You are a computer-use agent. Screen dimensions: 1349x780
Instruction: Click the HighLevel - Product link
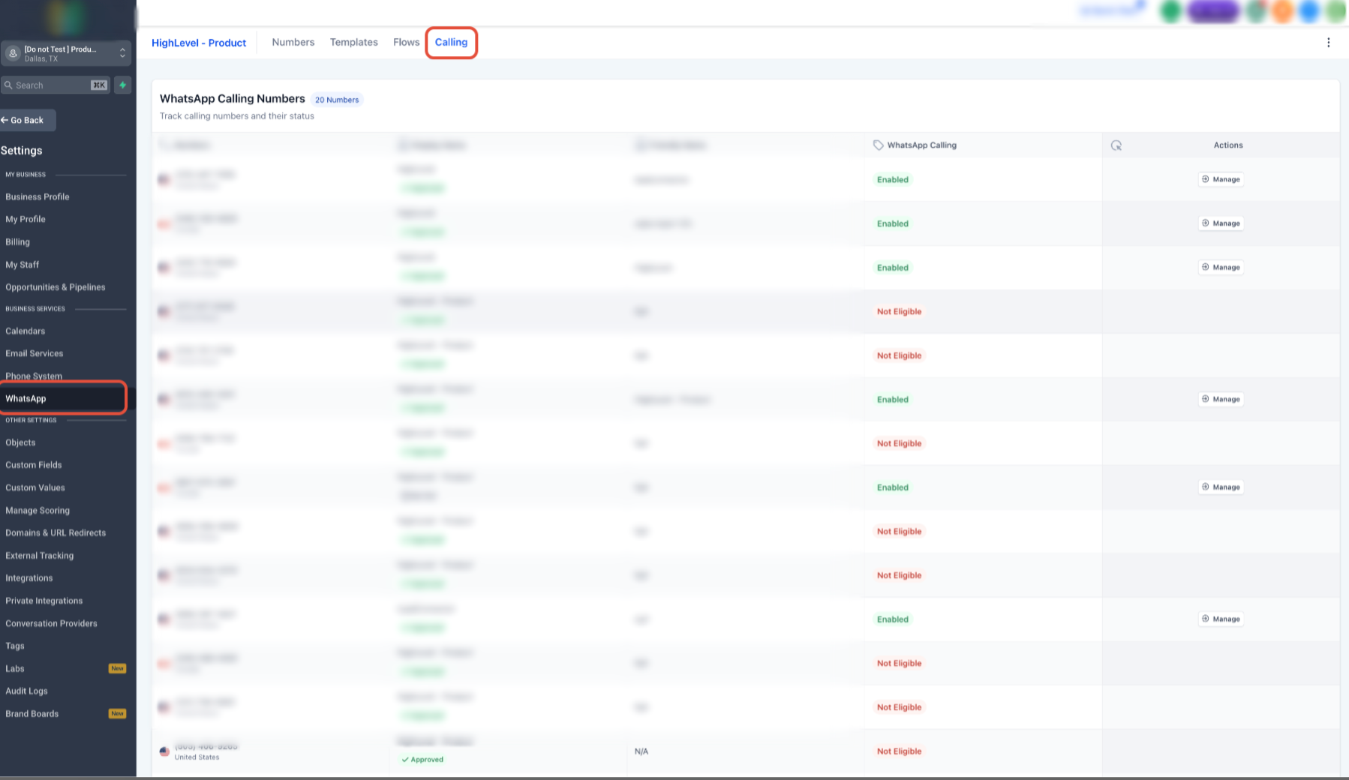[199, 43]
